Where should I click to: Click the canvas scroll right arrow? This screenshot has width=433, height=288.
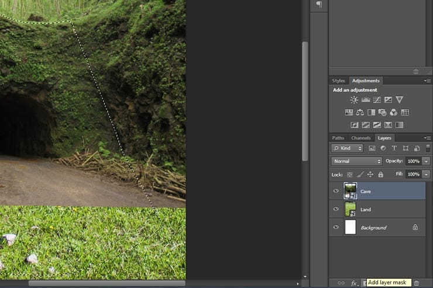coord(298,283)
